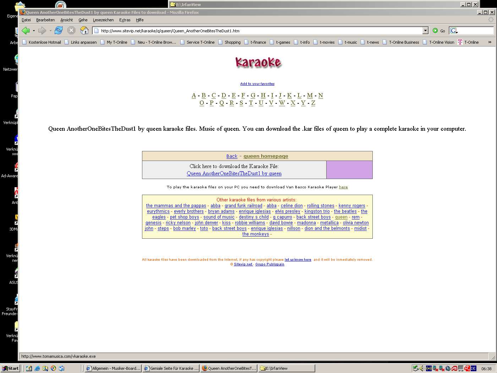Image resolution: width=497 pixels, height=373 pixels.
Task: Launch Windows Media Player from quick launch
Action: click(x=53, y=368)
